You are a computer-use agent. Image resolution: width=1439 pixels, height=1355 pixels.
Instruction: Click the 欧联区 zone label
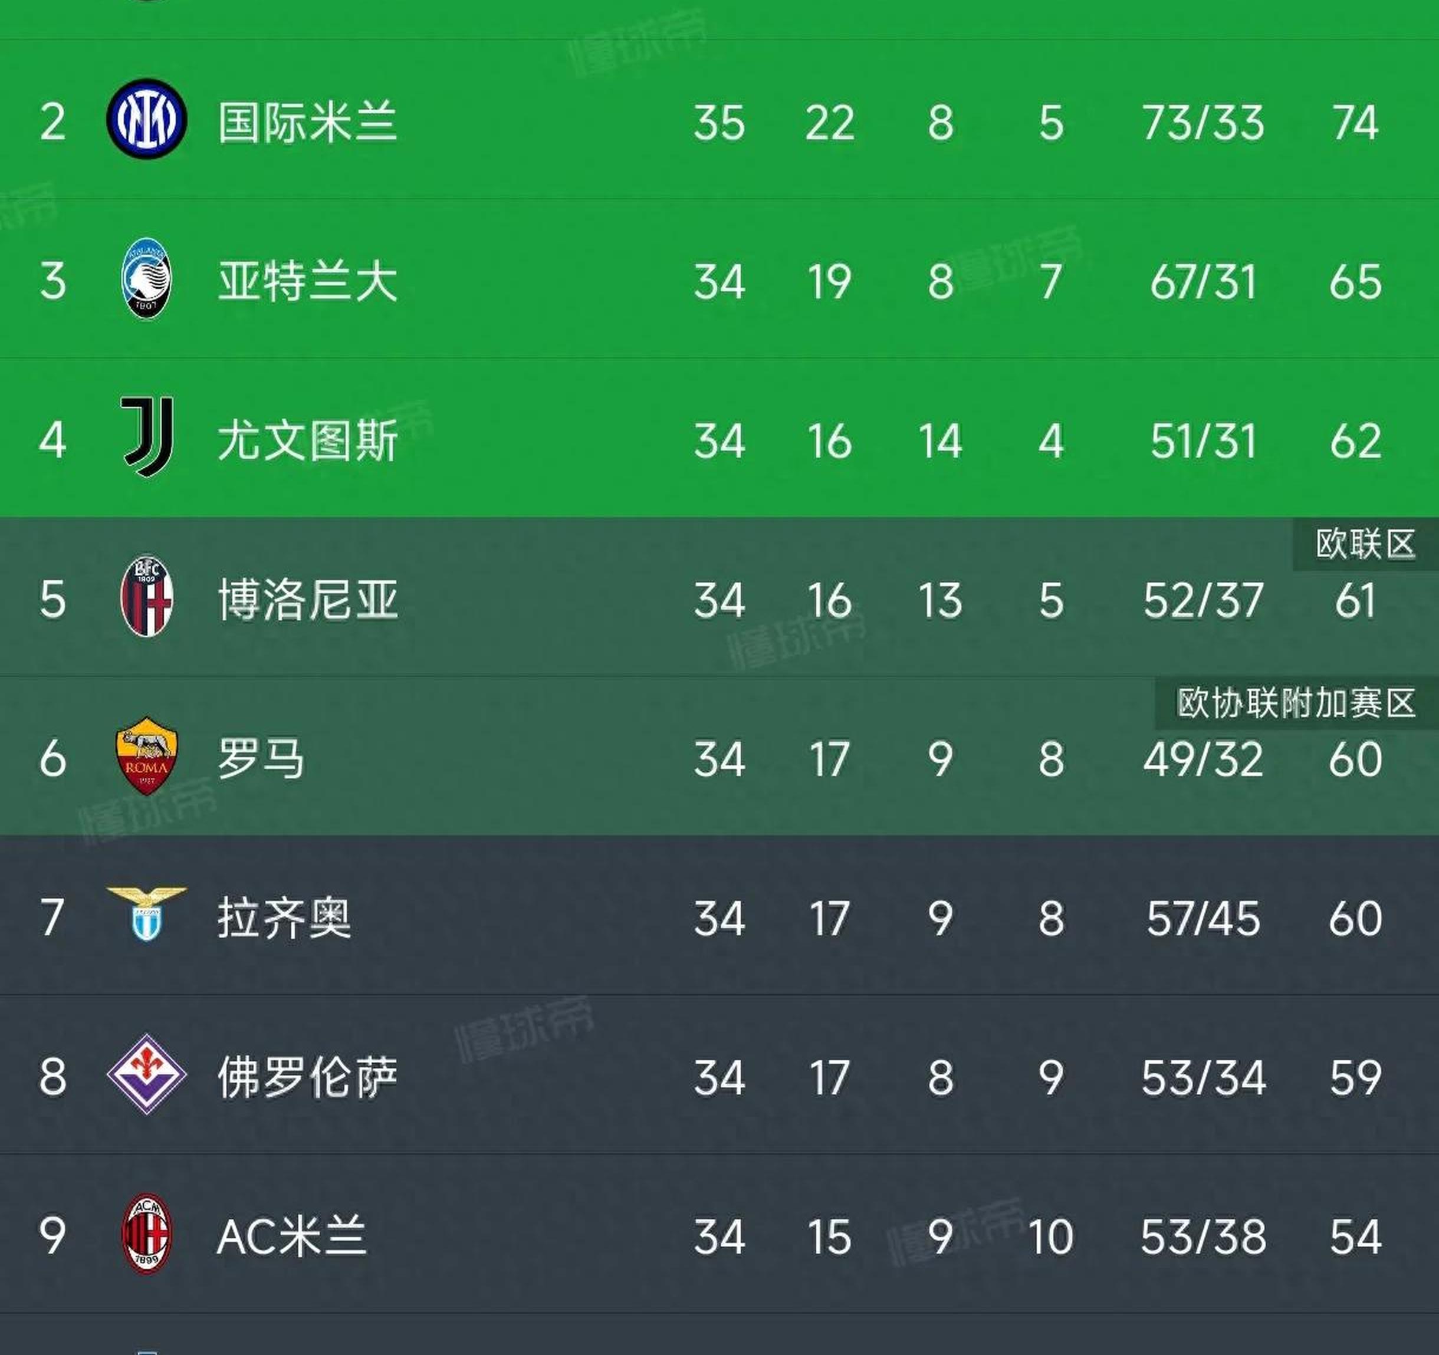pyautogui.click(x=1365, y=544)
